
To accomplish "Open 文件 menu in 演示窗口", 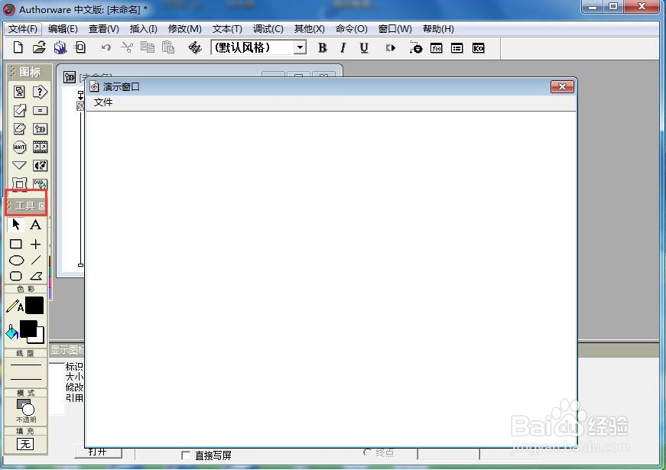I will click(x=103, y=102).
